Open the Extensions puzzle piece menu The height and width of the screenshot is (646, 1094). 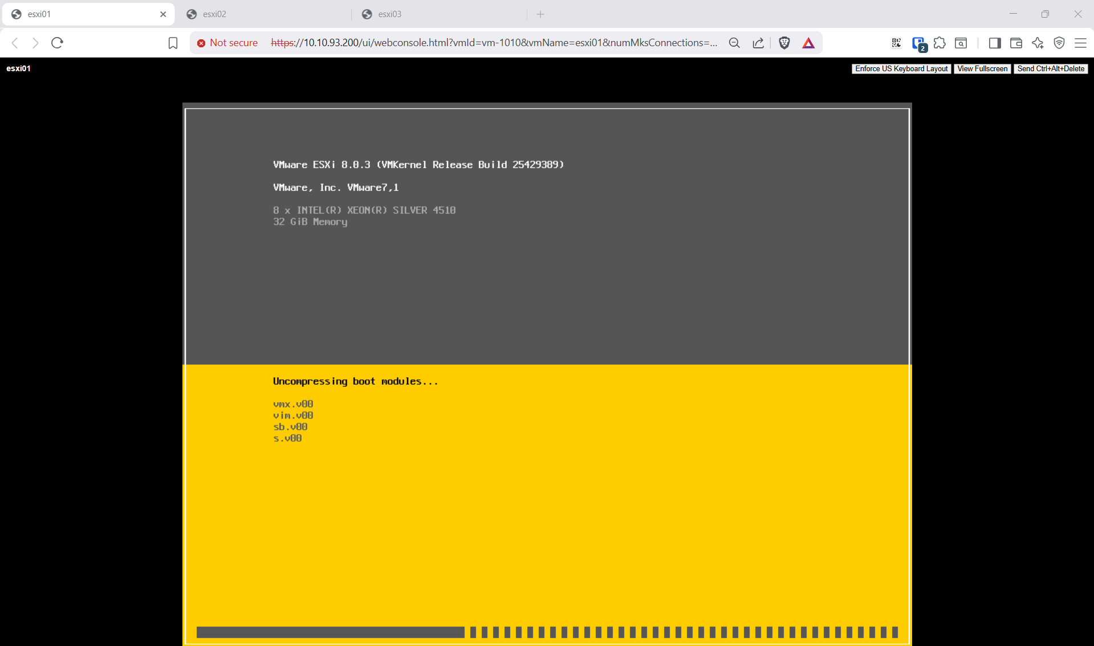click(x=940, y=43)
